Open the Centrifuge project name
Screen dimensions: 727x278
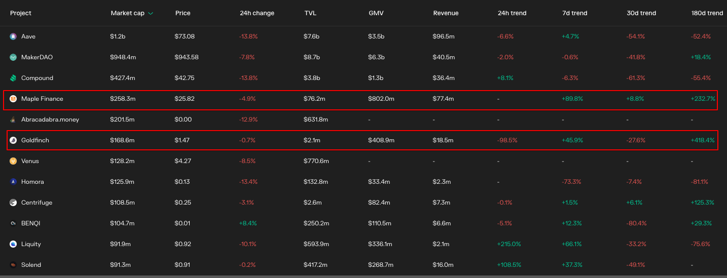tap(37, 203)
